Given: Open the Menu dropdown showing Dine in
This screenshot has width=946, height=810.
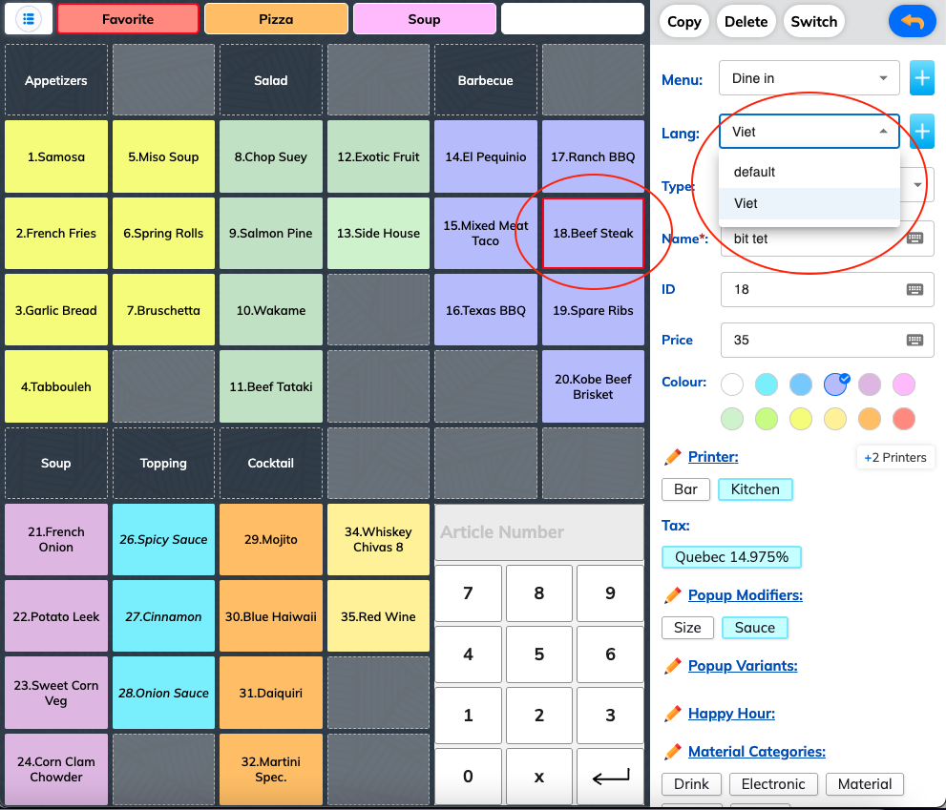Looking at the screenshot, I should [809, 78].
